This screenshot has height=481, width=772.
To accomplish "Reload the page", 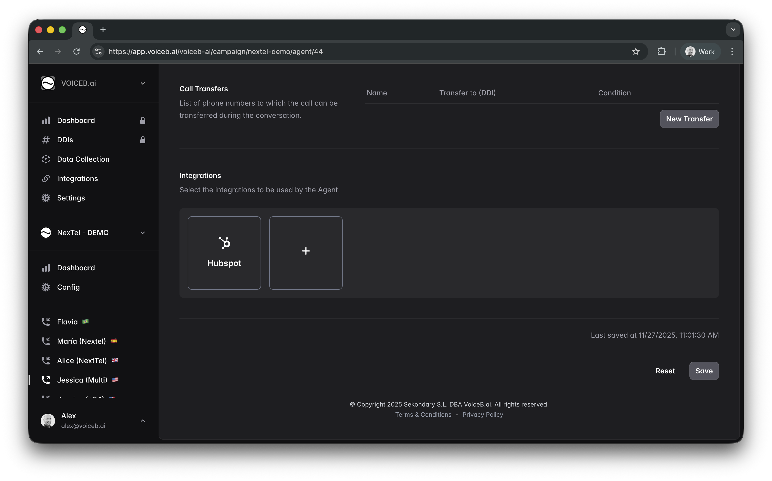I will 76,52.
